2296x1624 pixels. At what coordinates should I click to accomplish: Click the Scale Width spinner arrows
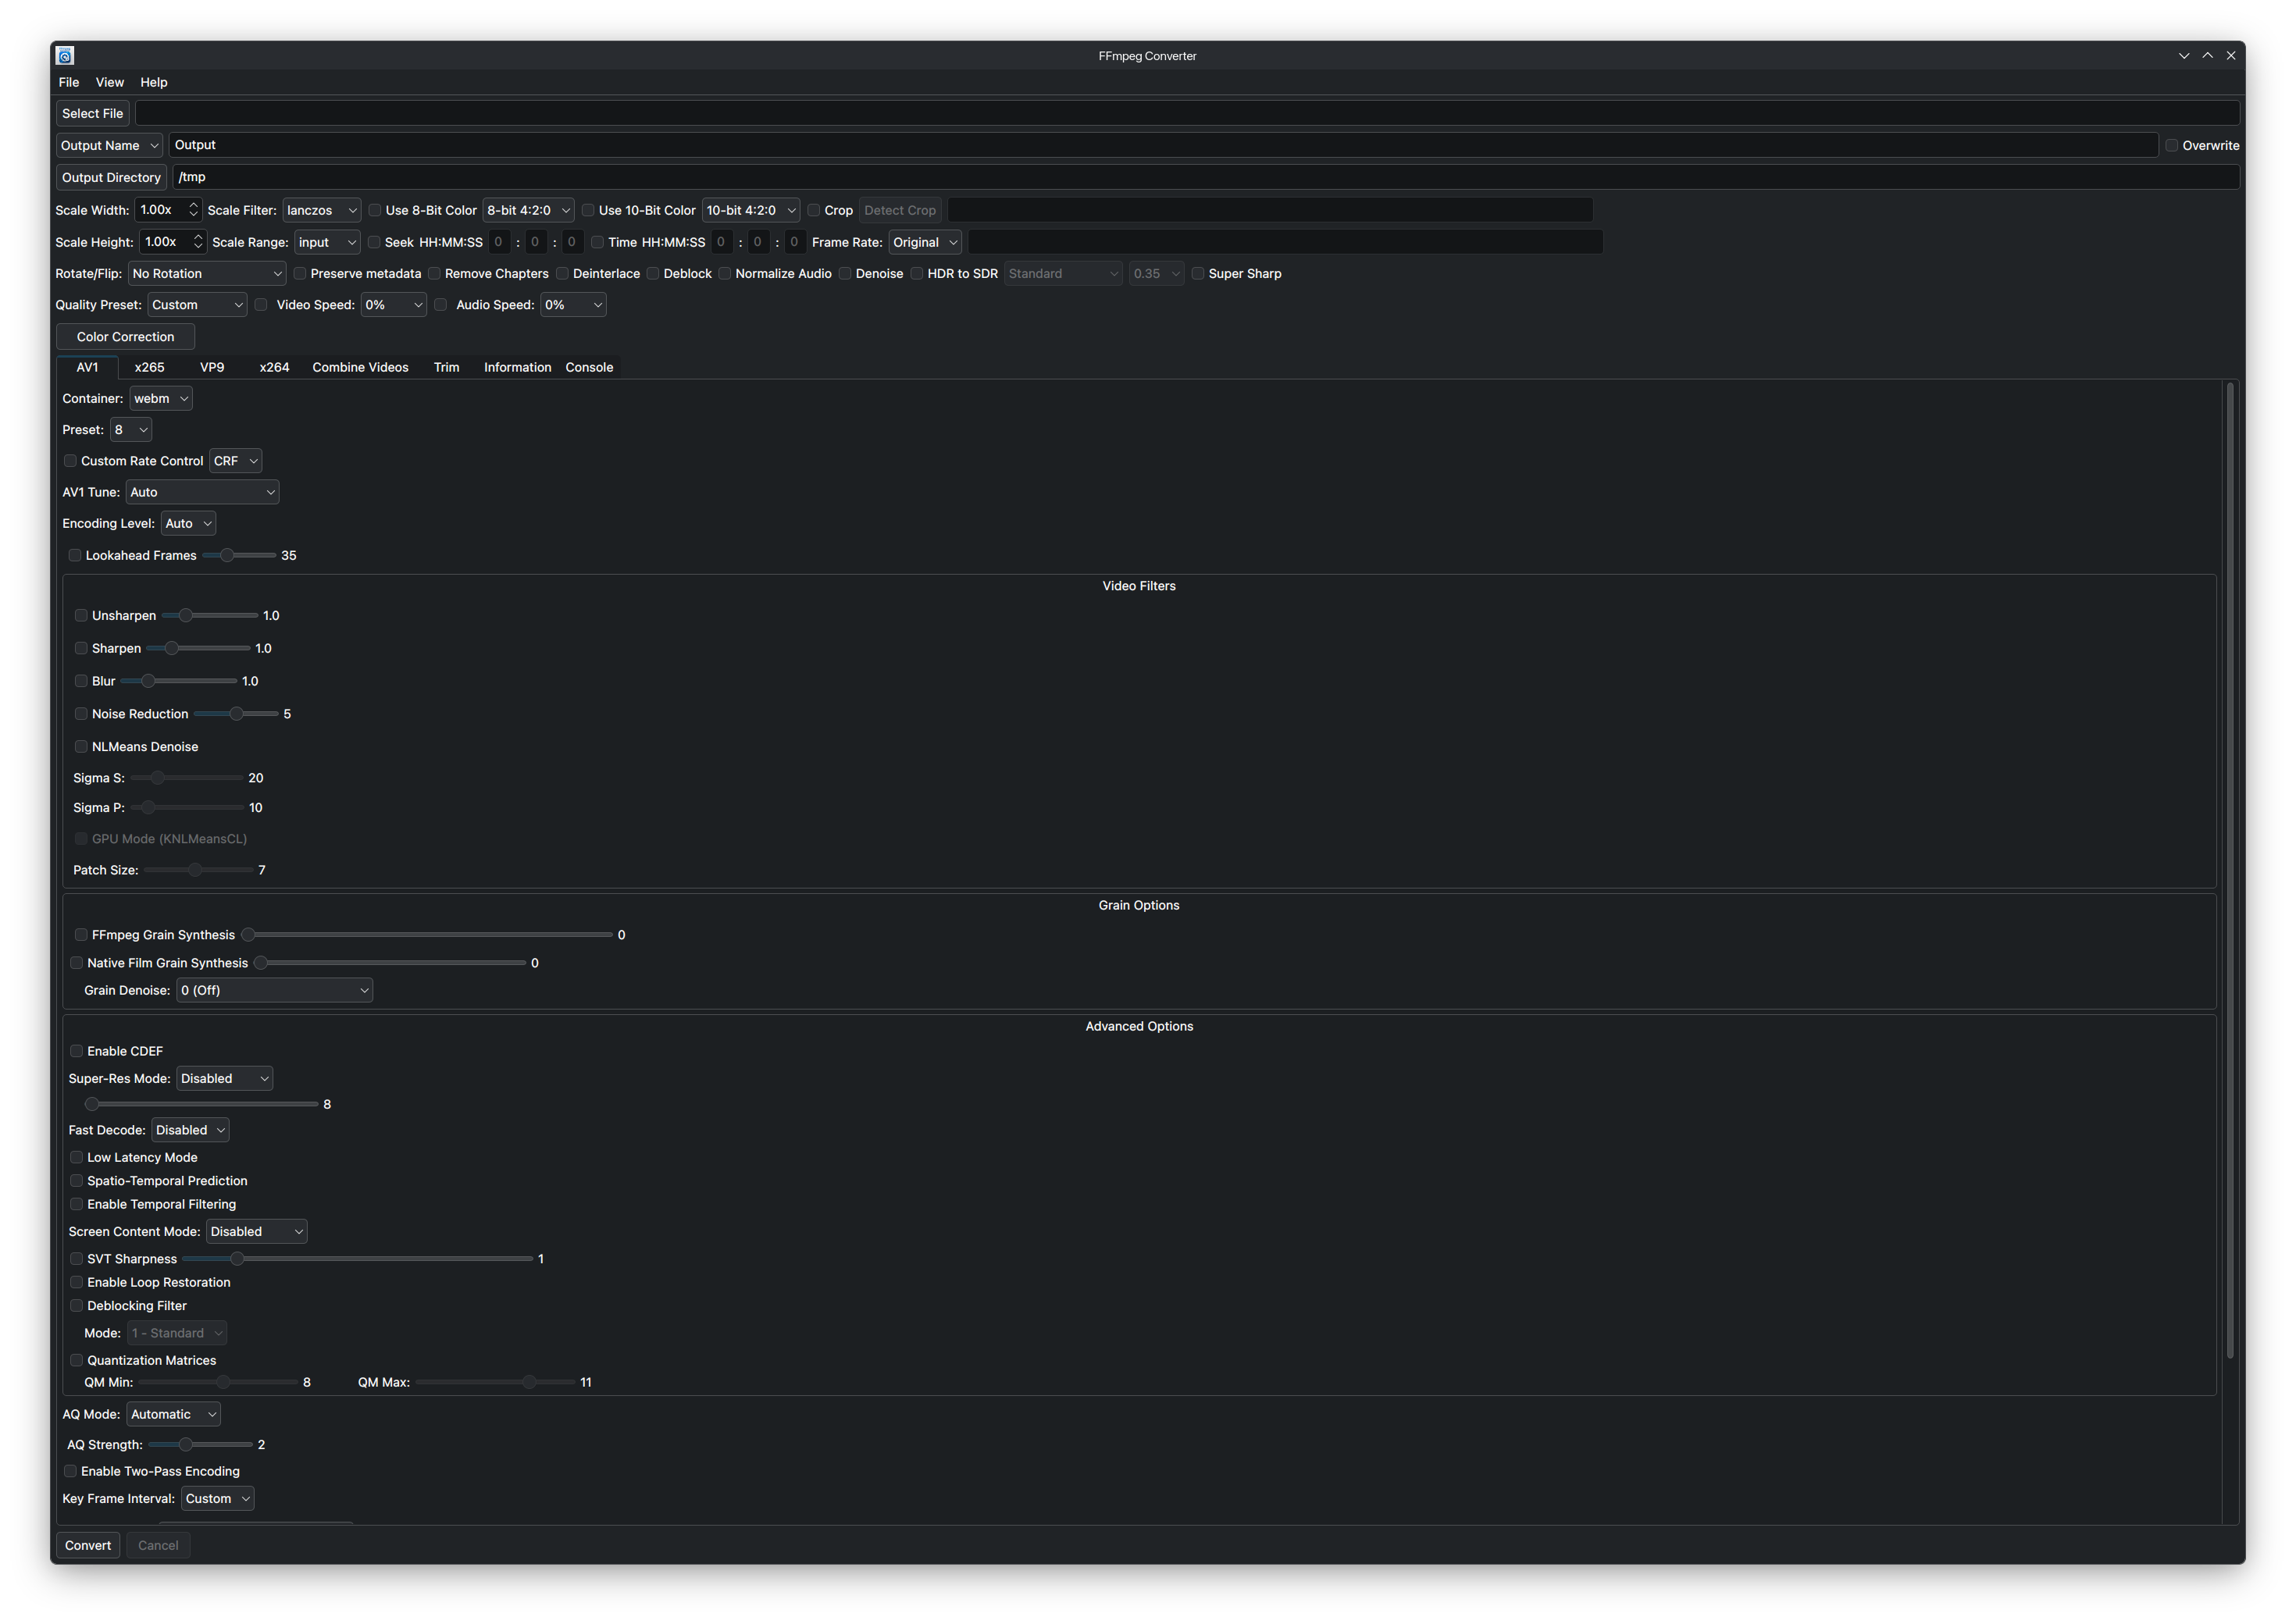click(x=193, y=210)
